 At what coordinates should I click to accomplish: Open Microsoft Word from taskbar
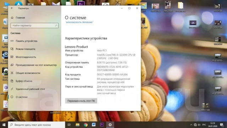point(94,125)
